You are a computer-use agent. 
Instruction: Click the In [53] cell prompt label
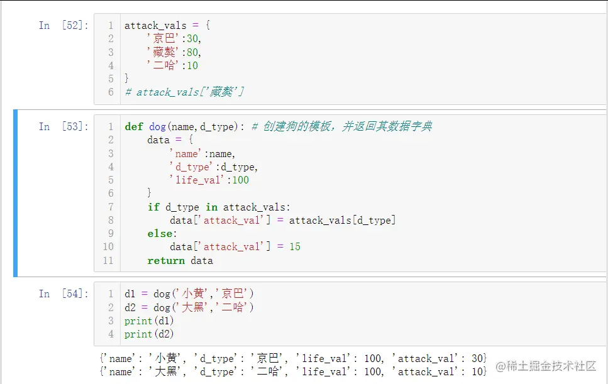tap(62, 126)
